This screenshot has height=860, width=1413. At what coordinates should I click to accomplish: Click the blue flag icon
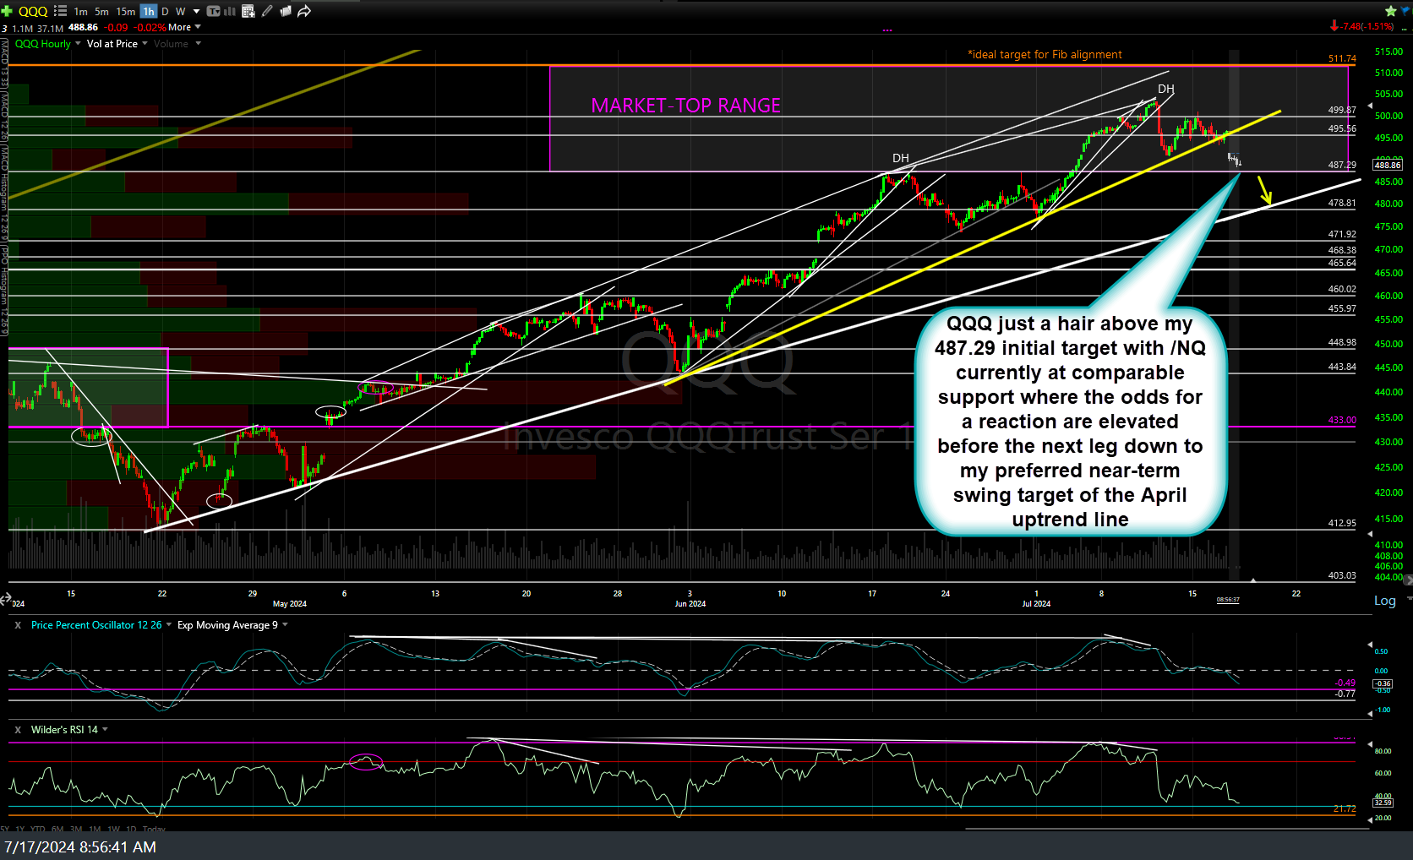point(1405,11)
